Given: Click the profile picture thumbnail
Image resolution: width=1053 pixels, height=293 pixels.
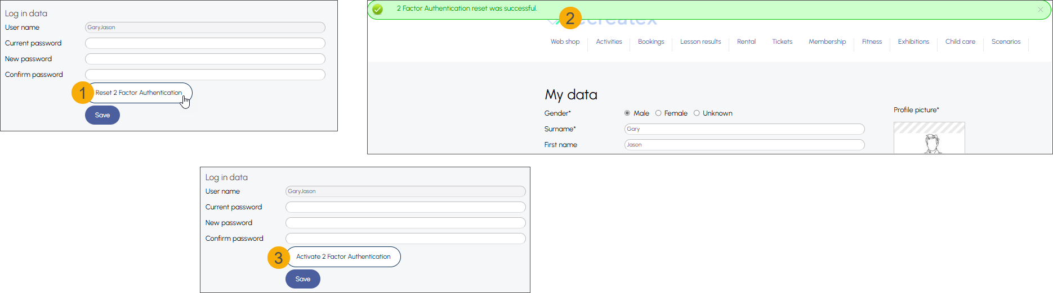Looking at the screenshot, I should (929, 139).
